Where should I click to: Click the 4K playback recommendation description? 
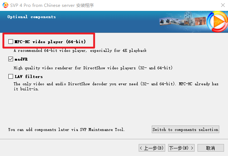80,50
